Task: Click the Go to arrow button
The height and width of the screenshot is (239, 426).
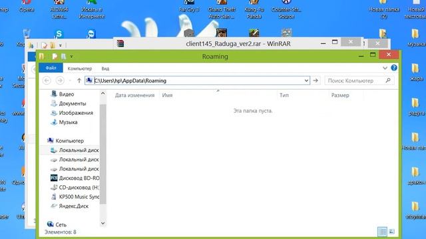Action: [x=316, y=80]
